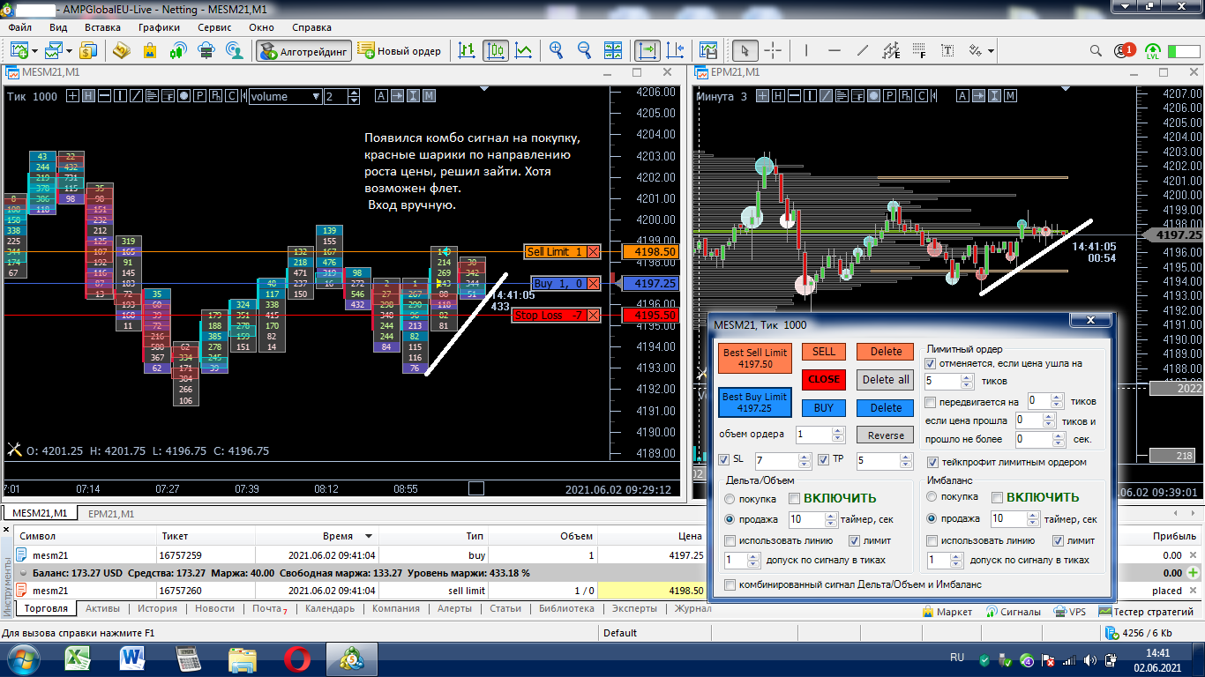
Task: Open profiles dropdown arrow
Action: tap(71, 50)
